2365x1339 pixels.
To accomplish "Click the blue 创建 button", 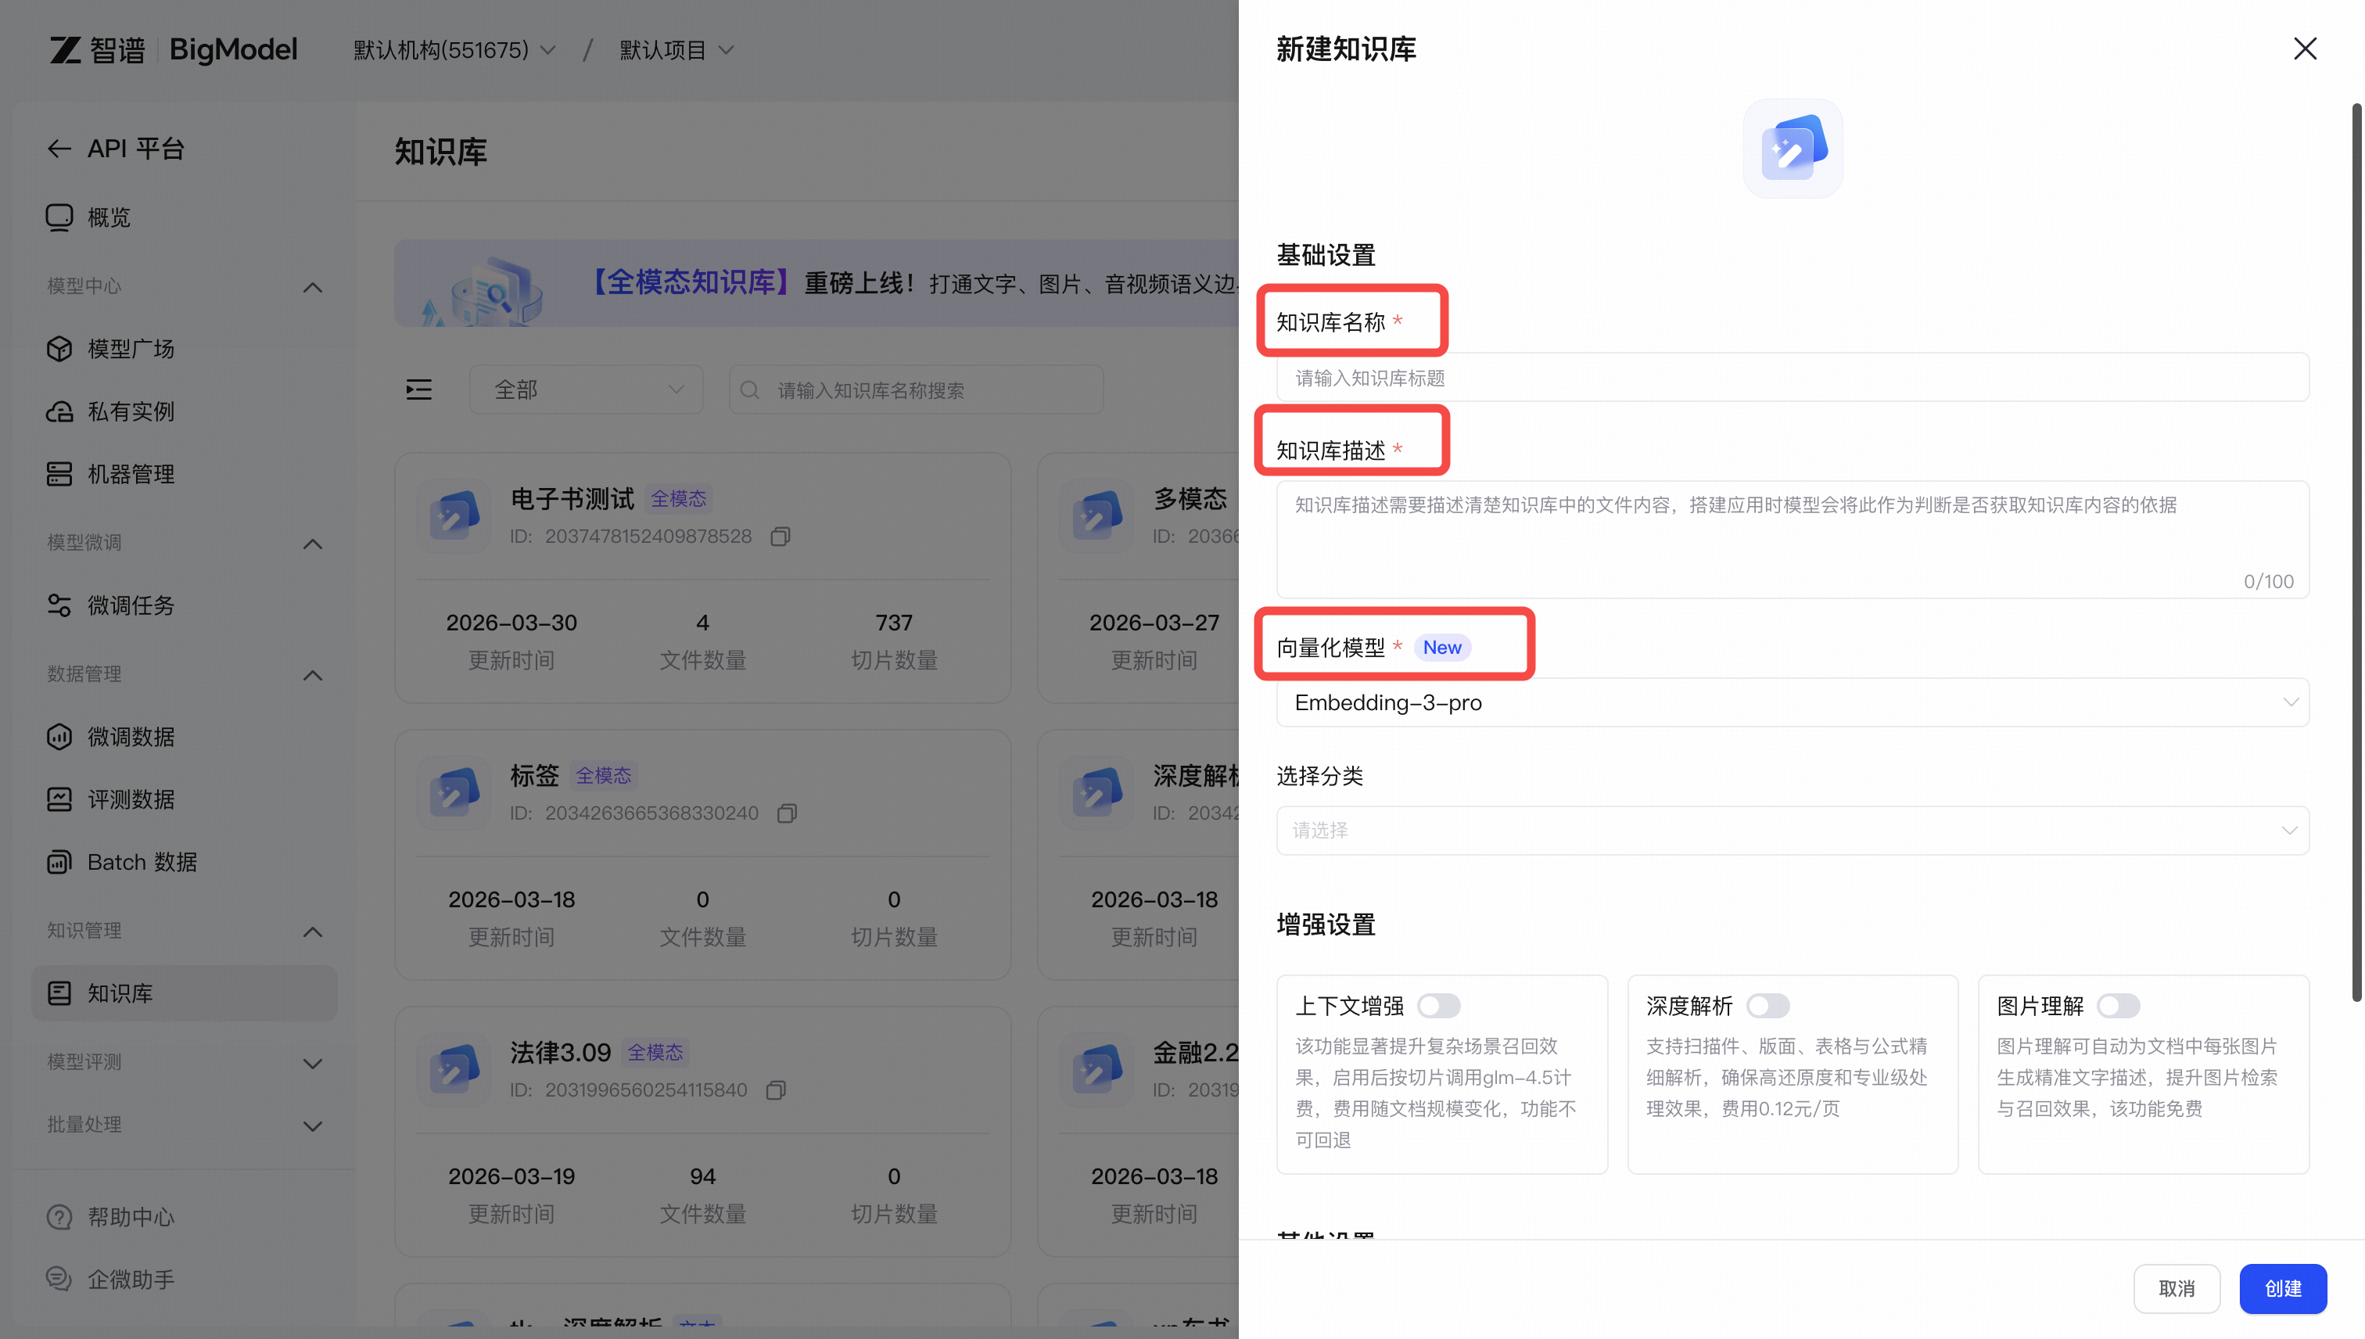I will pos(2282,1288).
